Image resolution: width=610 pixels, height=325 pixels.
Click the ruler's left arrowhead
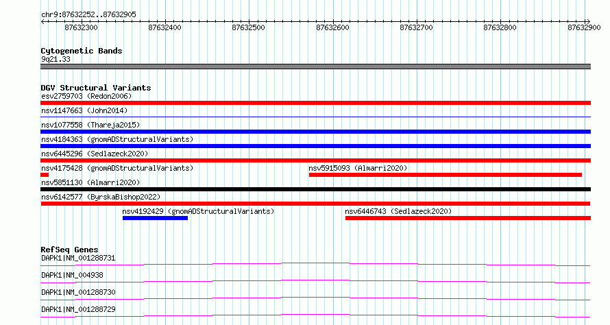pyautogui.click(x=42, y=21)
